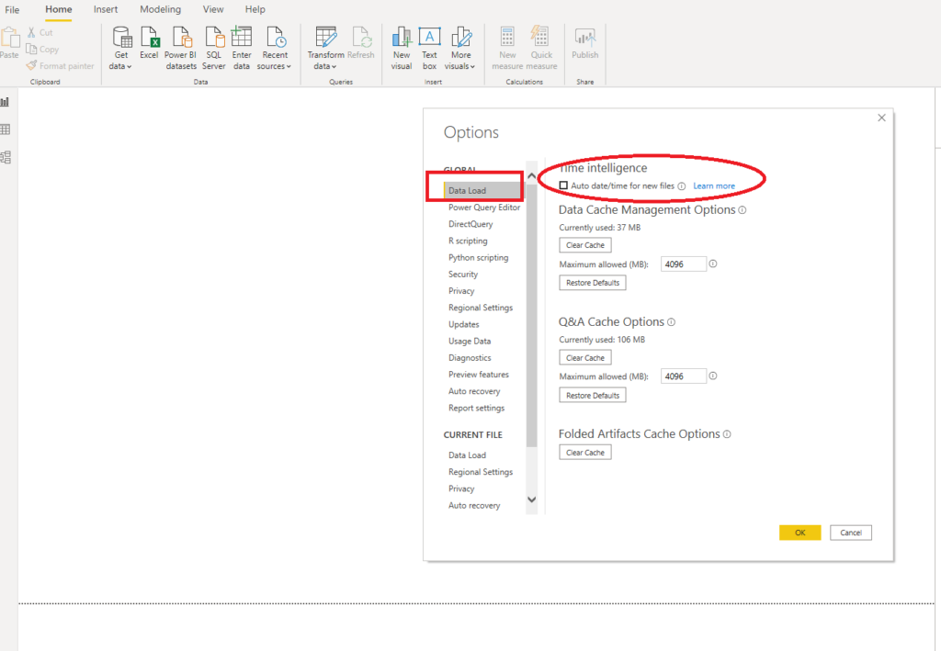Restore Defaults under Q&A Cache Options

593,396
